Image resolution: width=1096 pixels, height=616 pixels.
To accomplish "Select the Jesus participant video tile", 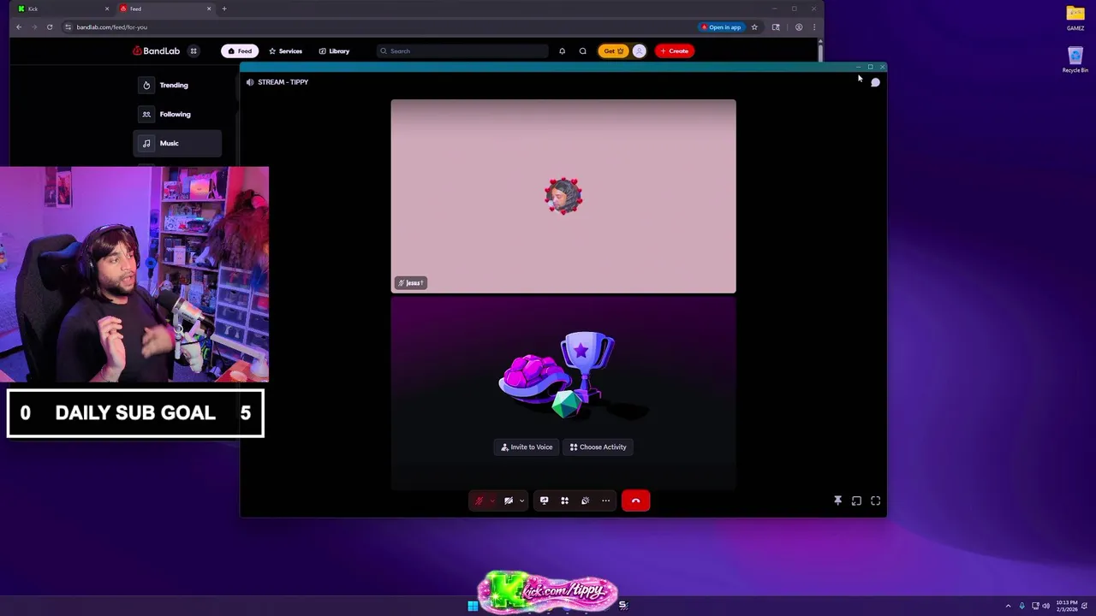I will pyautogui.click(x=563, y=196).
